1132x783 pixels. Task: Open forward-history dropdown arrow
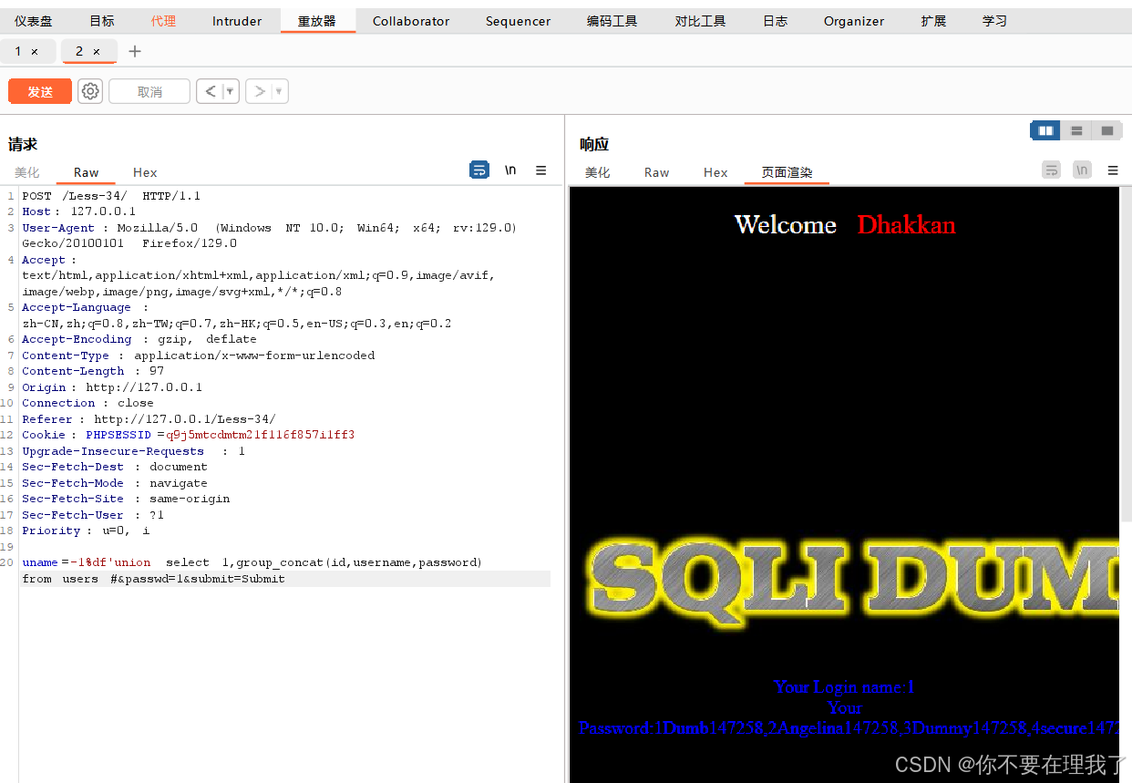point(279,91)
